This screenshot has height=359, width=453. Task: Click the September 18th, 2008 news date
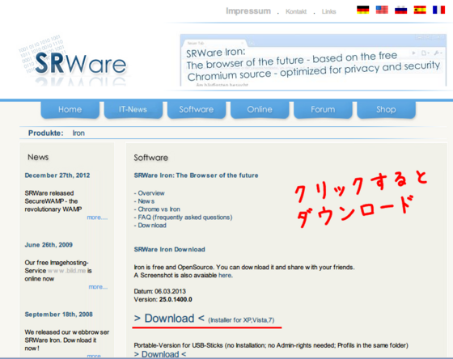(58, 315)
